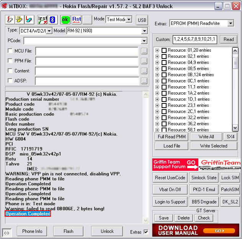Screen dimensions: 242x239
Task: Click GT Server Save button
Action: pyautogui.click(x=164, y=218)
